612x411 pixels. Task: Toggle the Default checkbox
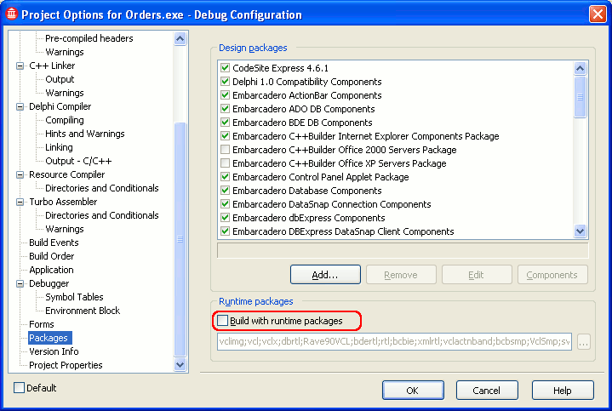20,388
